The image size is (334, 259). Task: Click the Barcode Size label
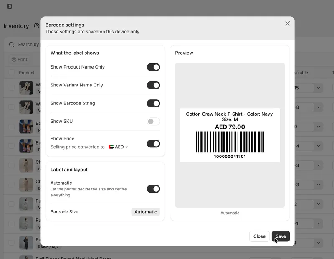click(x=64, y=212)
